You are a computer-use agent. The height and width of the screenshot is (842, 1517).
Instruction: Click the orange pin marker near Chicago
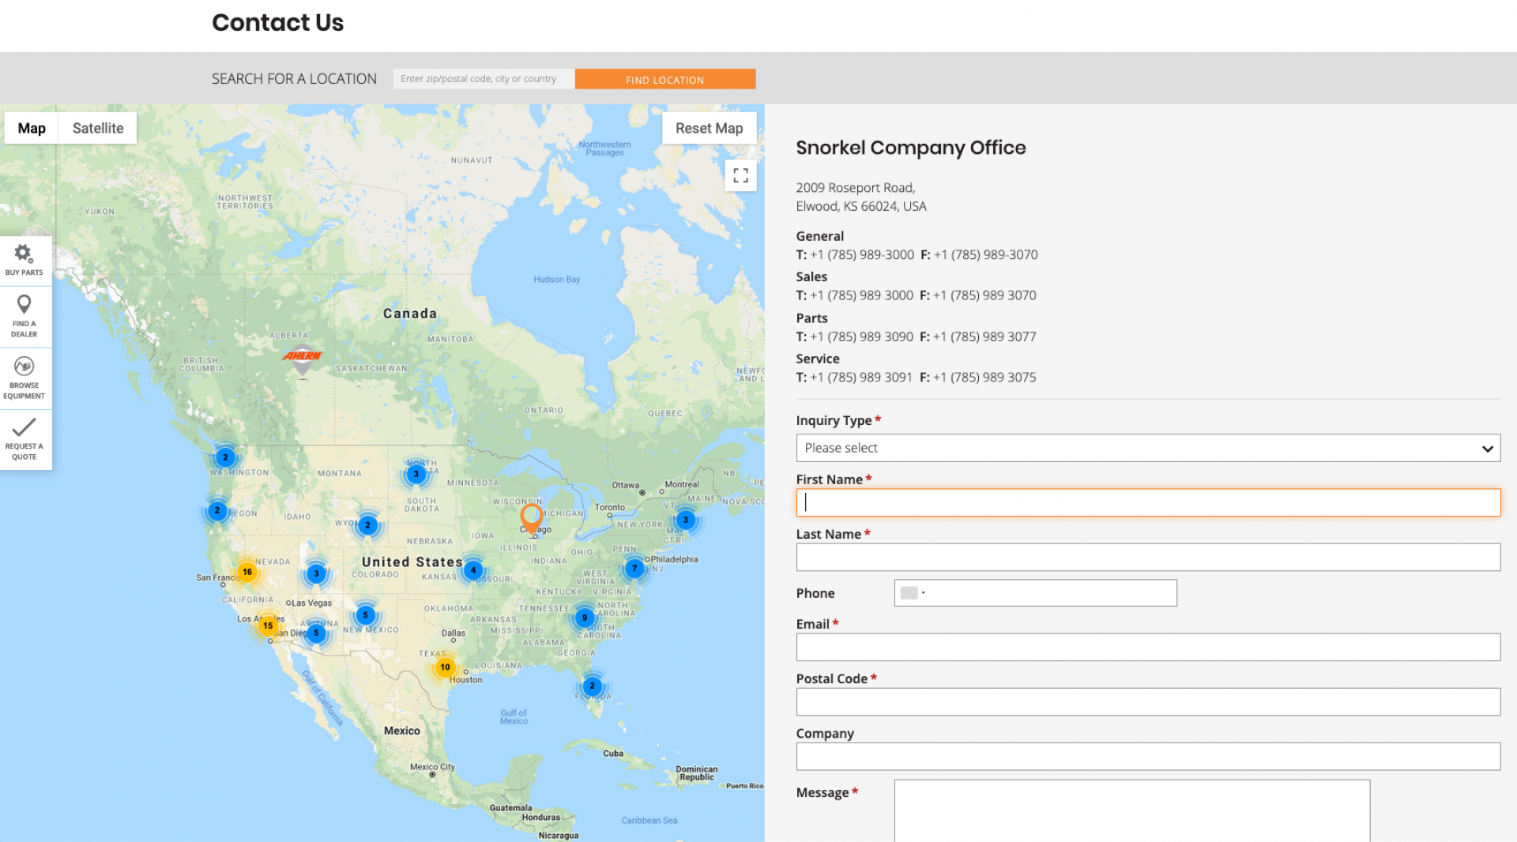click(x=532, y=517)
